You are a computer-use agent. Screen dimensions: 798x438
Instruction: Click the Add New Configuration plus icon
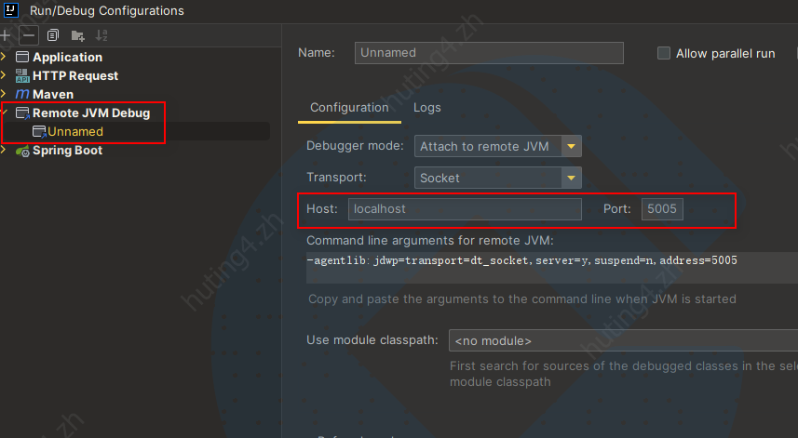[x=5, y=35]
